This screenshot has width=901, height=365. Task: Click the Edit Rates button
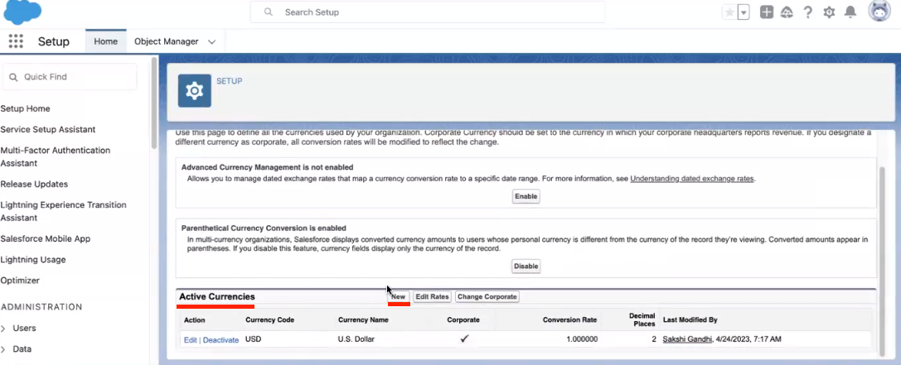tap(432, 296)
